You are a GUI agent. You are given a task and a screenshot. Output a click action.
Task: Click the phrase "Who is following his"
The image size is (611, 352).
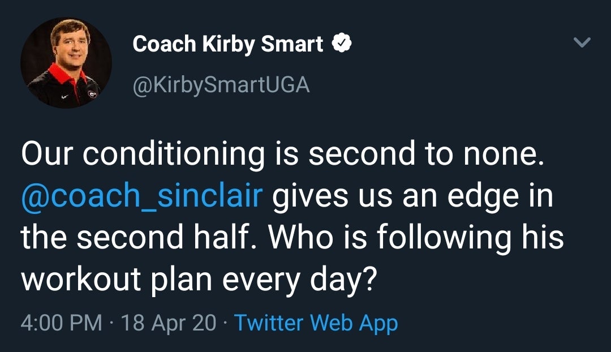(416, 237)
